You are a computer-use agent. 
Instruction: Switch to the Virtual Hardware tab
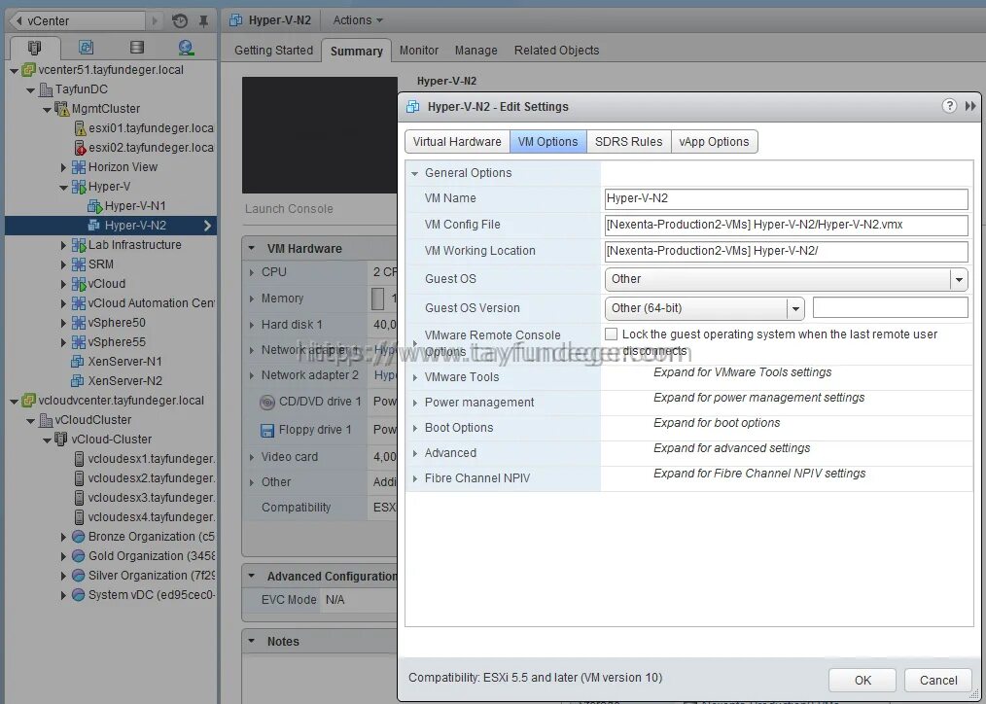(457, 141)
